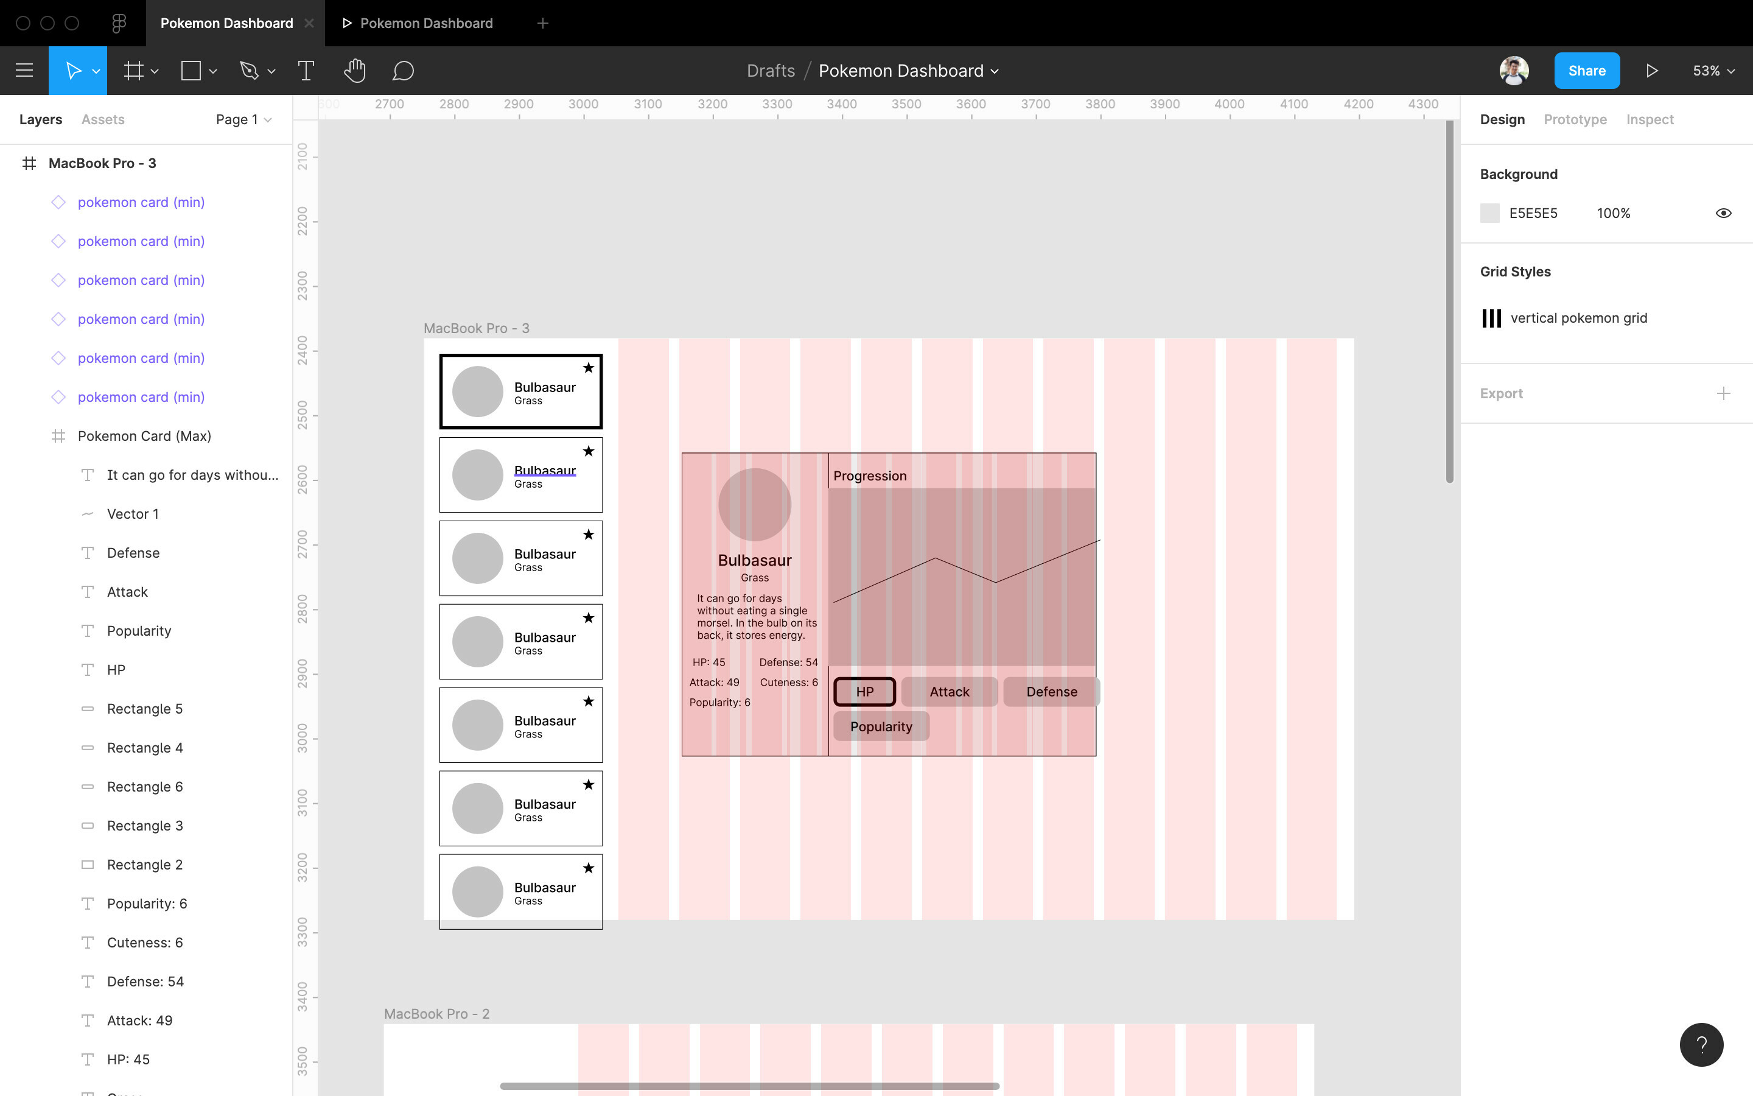1753x1096 pixels.
Task: Select the Move tool
Action: click(x=72, y=70)
